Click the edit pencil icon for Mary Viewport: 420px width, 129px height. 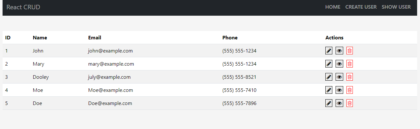329,64
